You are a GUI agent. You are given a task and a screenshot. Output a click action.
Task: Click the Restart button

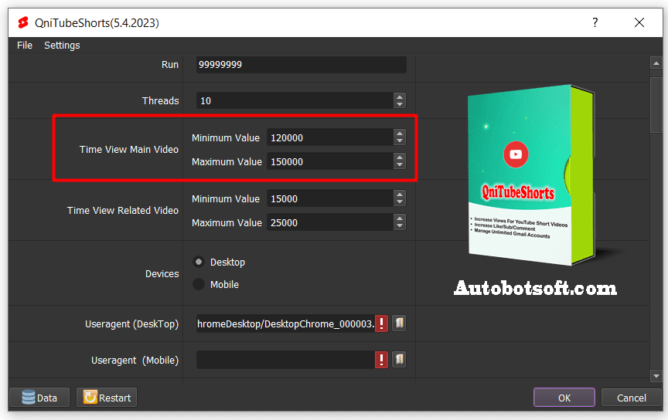click(107, 398)
